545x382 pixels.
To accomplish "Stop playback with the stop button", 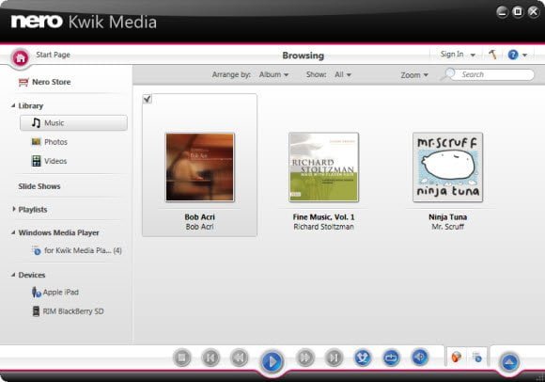I will pos(182,358).
